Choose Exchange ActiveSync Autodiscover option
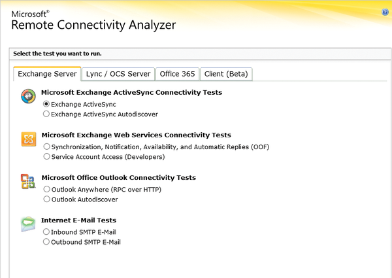 click(x=46, y=114)
